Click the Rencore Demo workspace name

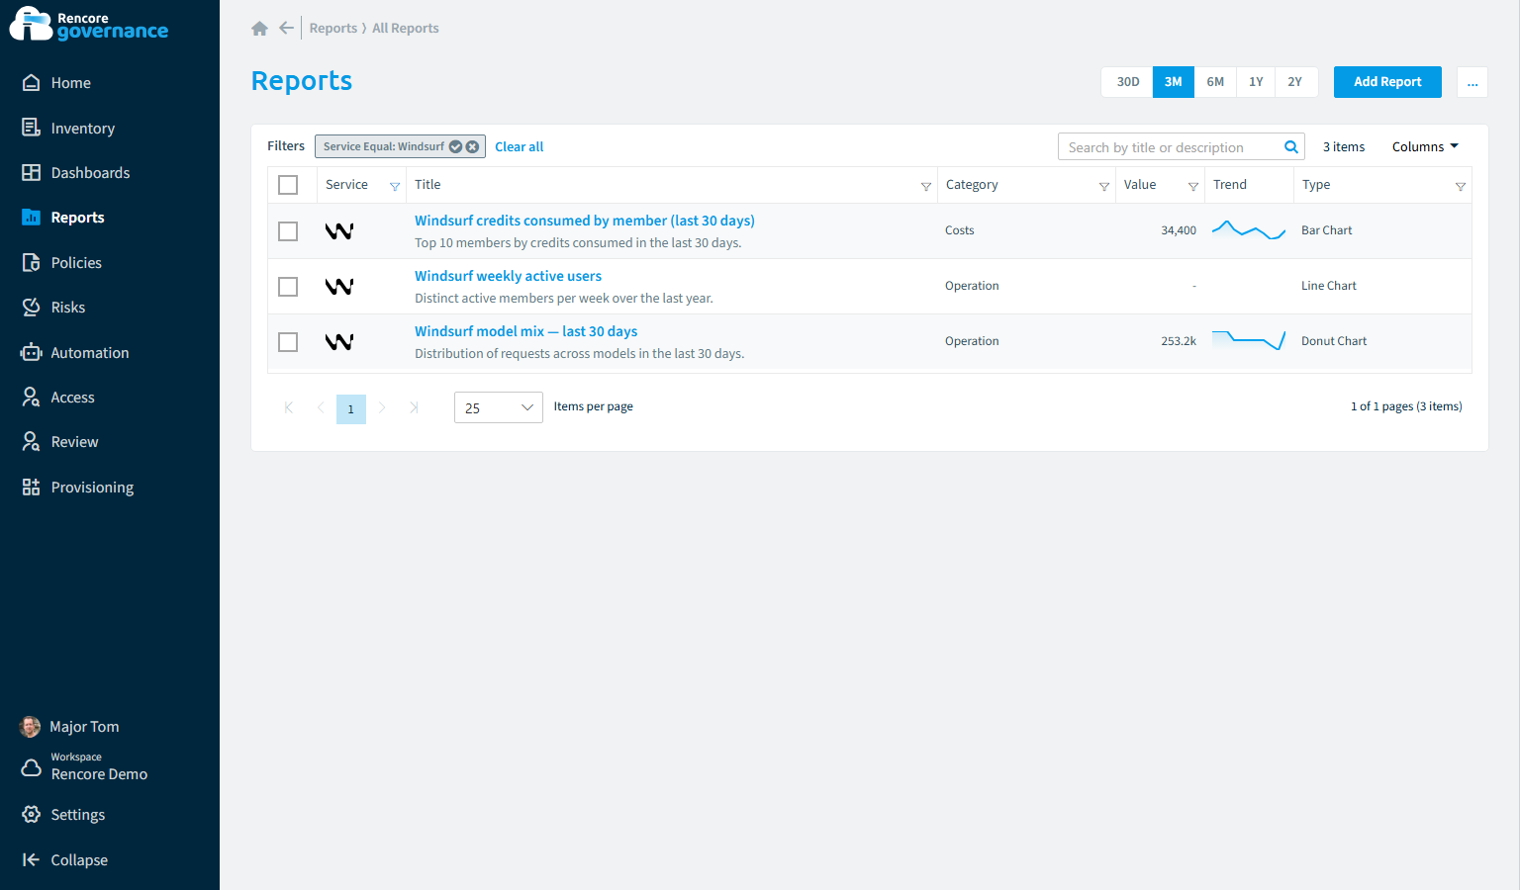pyautogui.click(x=99, y=774)
